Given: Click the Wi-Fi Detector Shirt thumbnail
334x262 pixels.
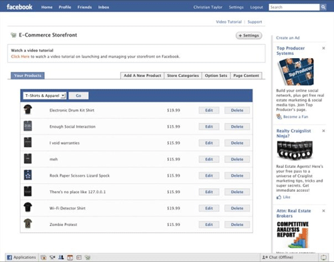Looking at the screenshot, I should click(x=28, y=207).
